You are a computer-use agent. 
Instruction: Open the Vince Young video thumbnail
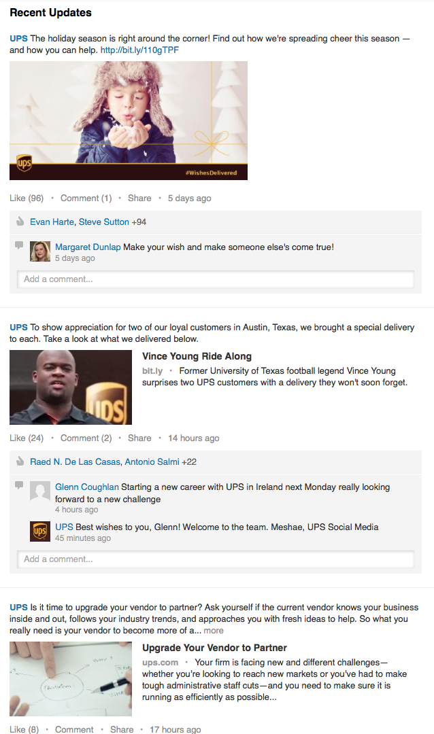[71, 387]
